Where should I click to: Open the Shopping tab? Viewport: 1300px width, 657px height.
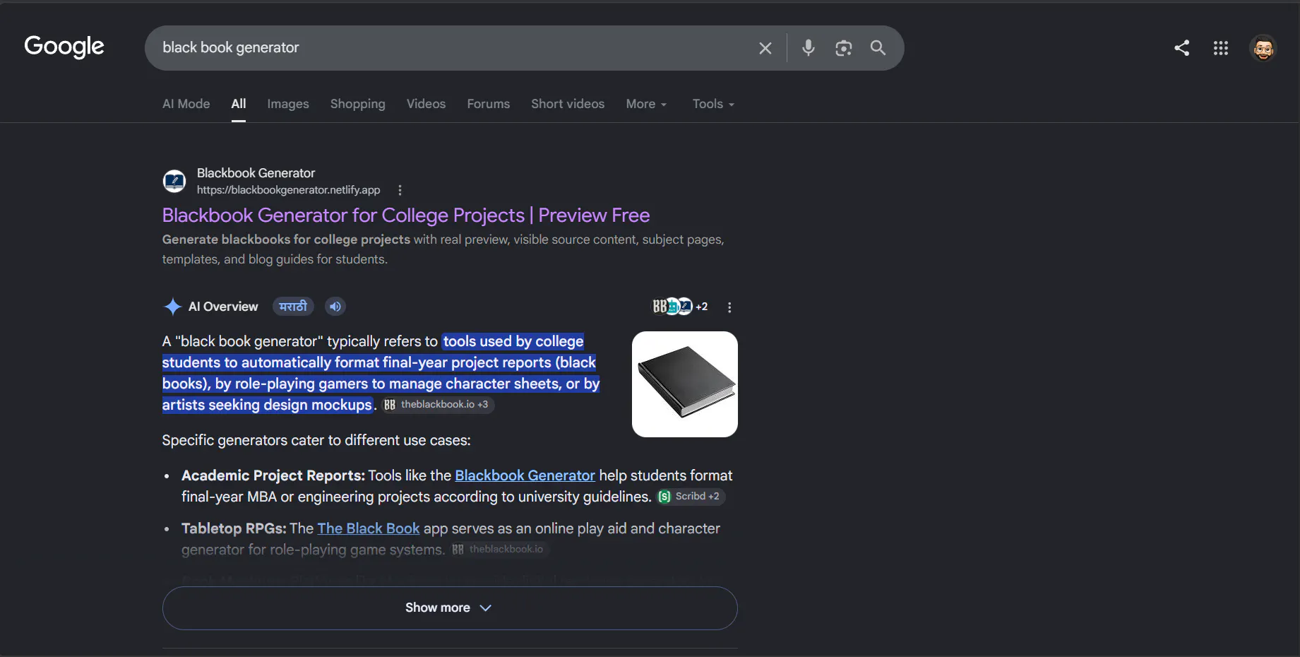tap(358, 104)
